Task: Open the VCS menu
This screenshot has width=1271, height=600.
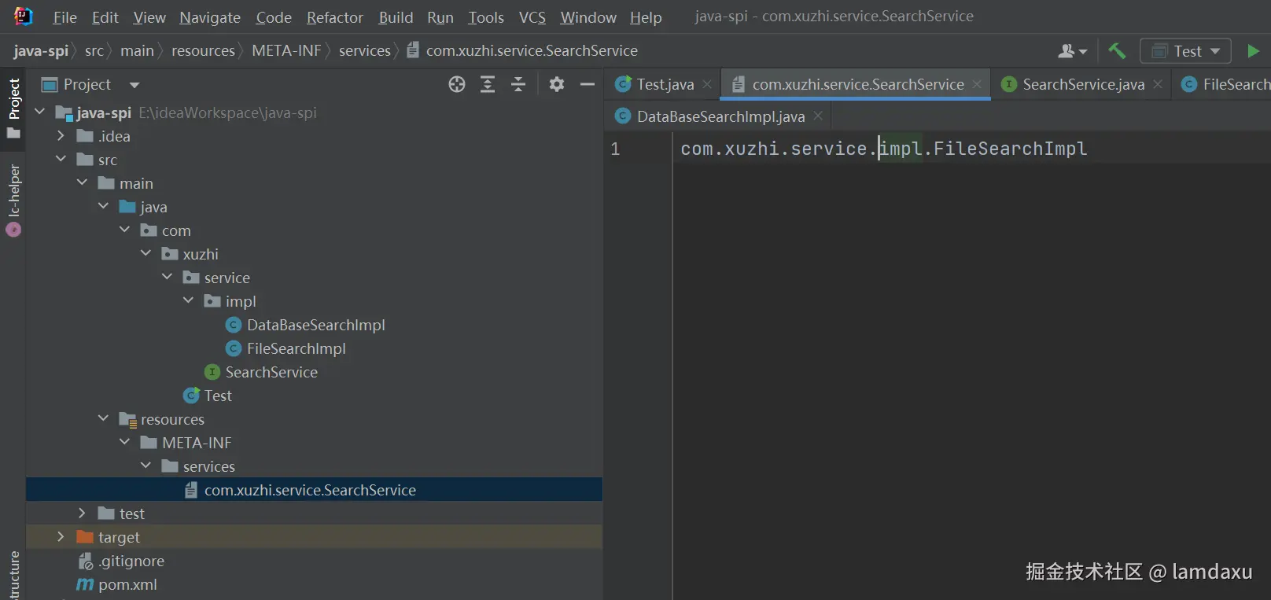Action: (532, 17)
